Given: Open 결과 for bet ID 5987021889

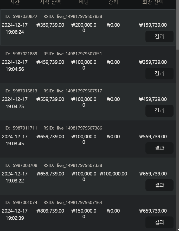Looking at the screenshot, I should (x=159, y=73).
